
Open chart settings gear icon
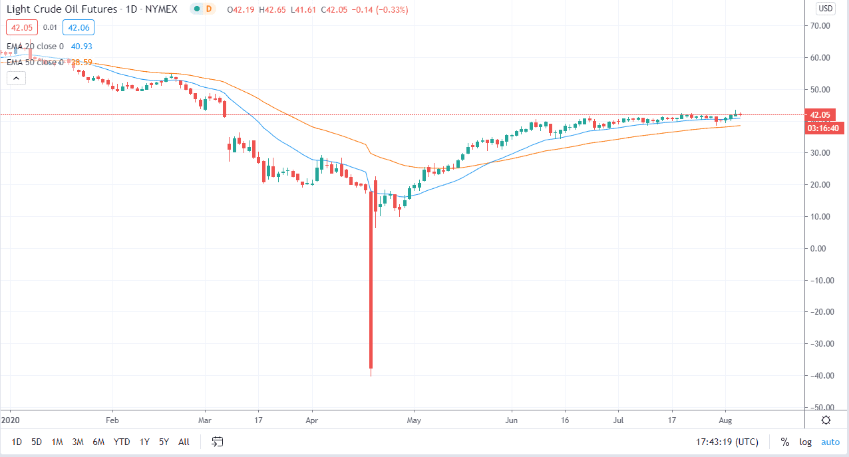pos(826,420)
